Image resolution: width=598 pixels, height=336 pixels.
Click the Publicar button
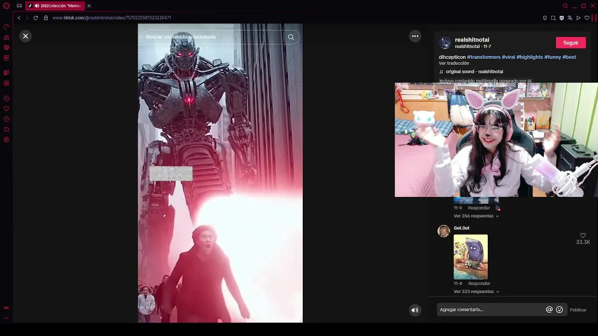point(578,310)
